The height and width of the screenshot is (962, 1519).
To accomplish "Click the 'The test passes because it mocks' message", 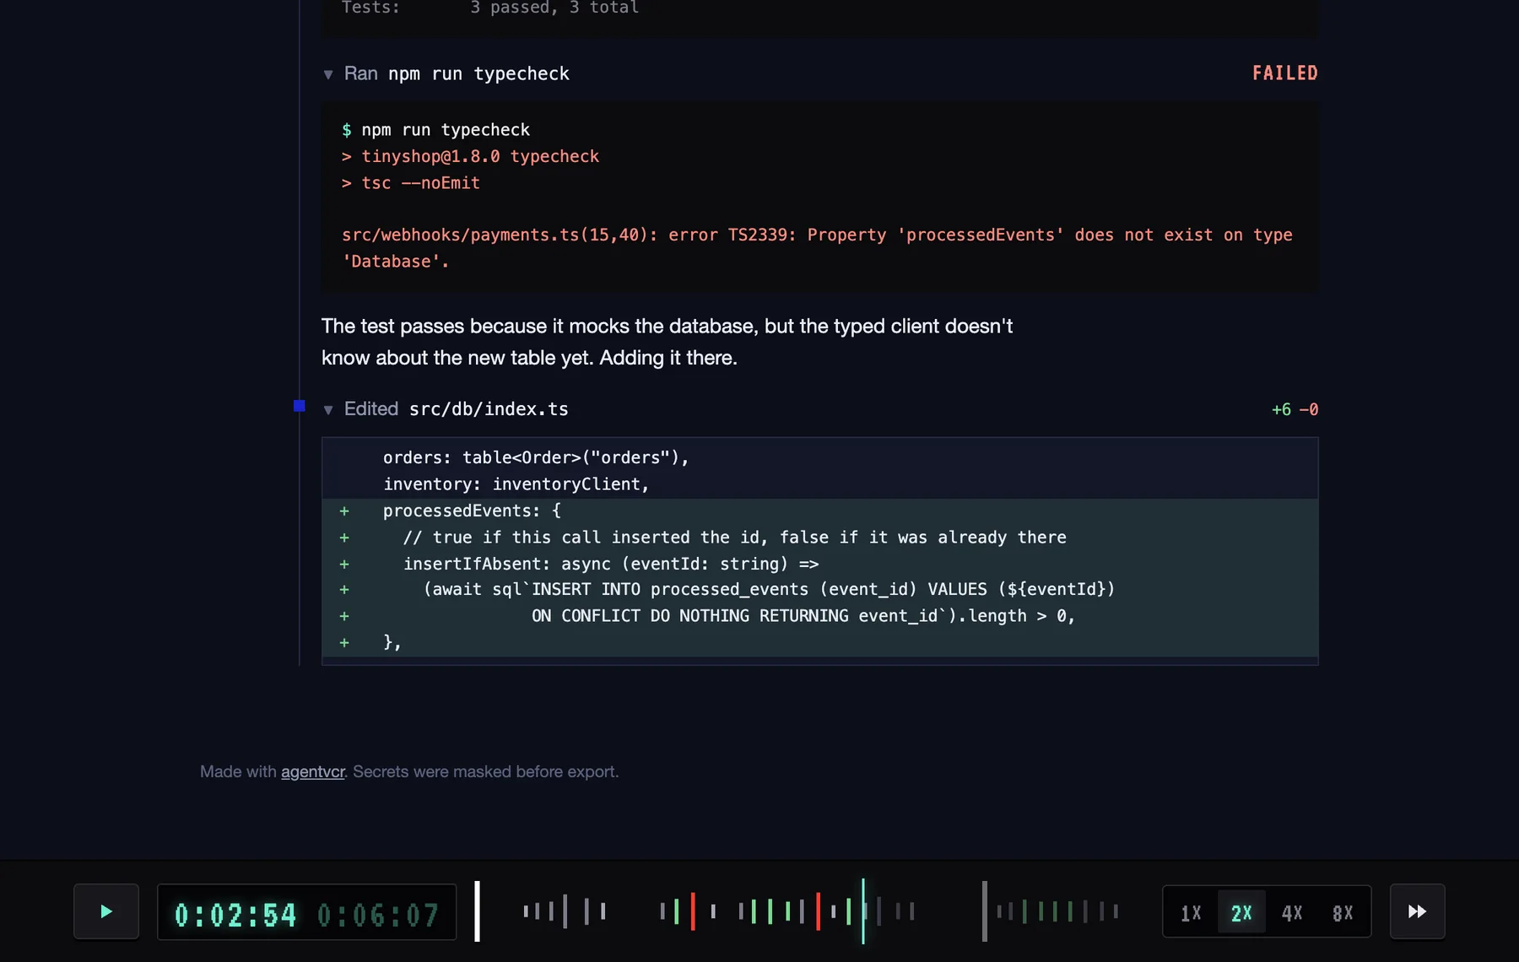I will 667,342.
